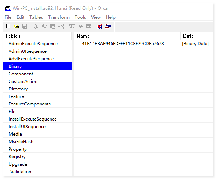The image size is (216, 179).
Task: Click the New file toolbar icon
Action: (x=8, y=26)
